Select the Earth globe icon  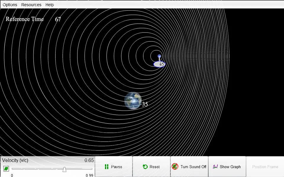point(133,101)
